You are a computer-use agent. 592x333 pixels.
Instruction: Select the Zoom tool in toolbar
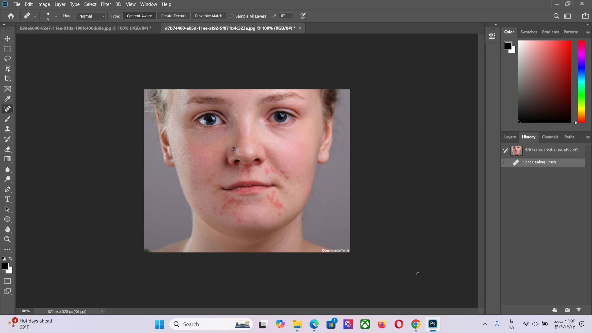tap(7, 239)
